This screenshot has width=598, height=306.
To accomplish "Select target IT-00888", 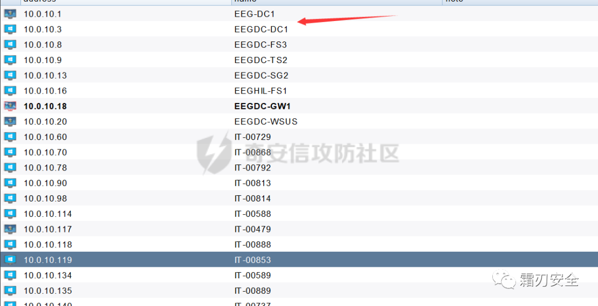I will (252, 244).
